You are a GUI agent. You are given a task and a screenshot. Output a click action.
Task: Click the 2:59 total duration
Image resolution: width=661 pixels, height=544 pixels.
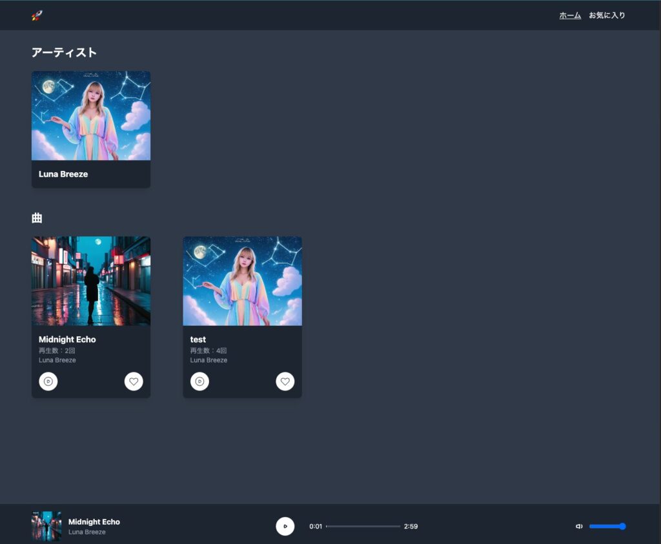(411, 527)
